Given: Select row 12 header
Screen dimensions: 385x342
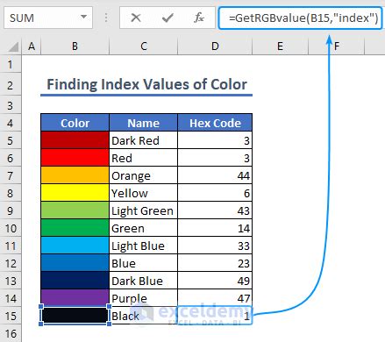Looking at the screenshot, I should pyautogui.click(x=11, y=263).
